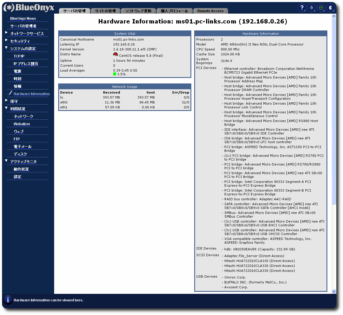Click the BlueOnyx logo
Viewport: 343px width, 315px height.
click(x=29, y=8)
